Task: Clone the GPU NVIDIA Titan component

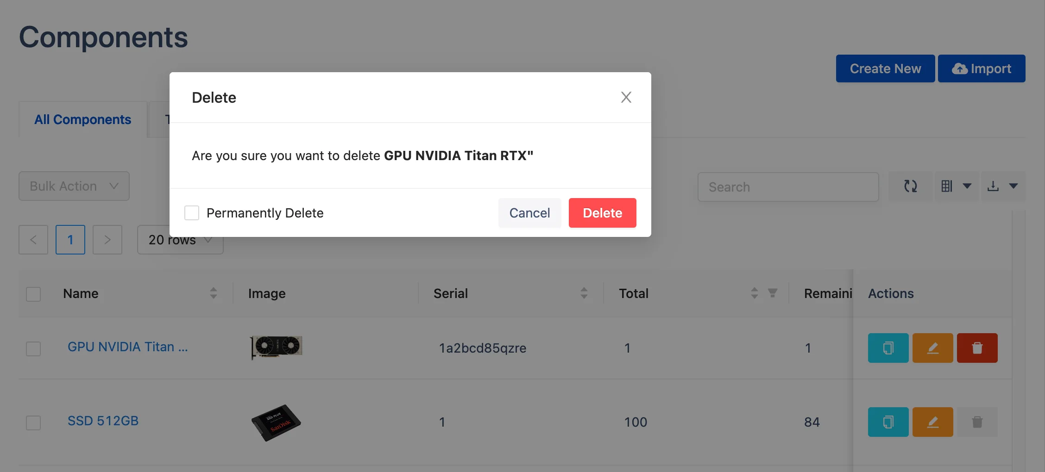Action: click(888, 348)
